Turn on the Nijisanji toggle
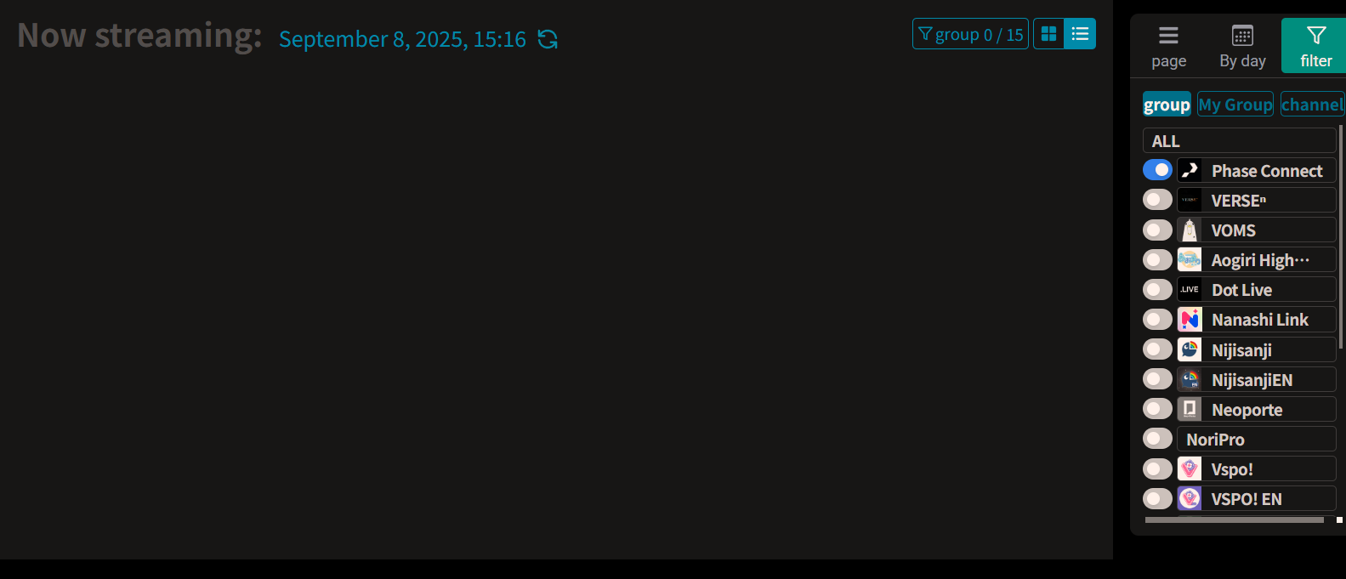This screenshot has width=1346, height=579. (1157, 349)
